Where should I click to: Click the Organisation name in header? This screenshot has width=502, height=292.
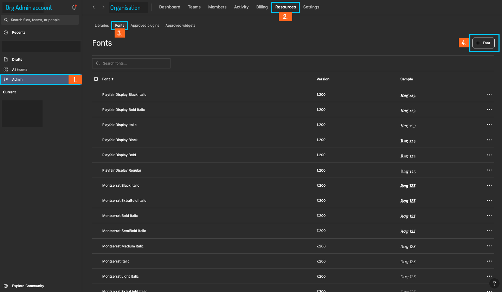tap(125, 7)
